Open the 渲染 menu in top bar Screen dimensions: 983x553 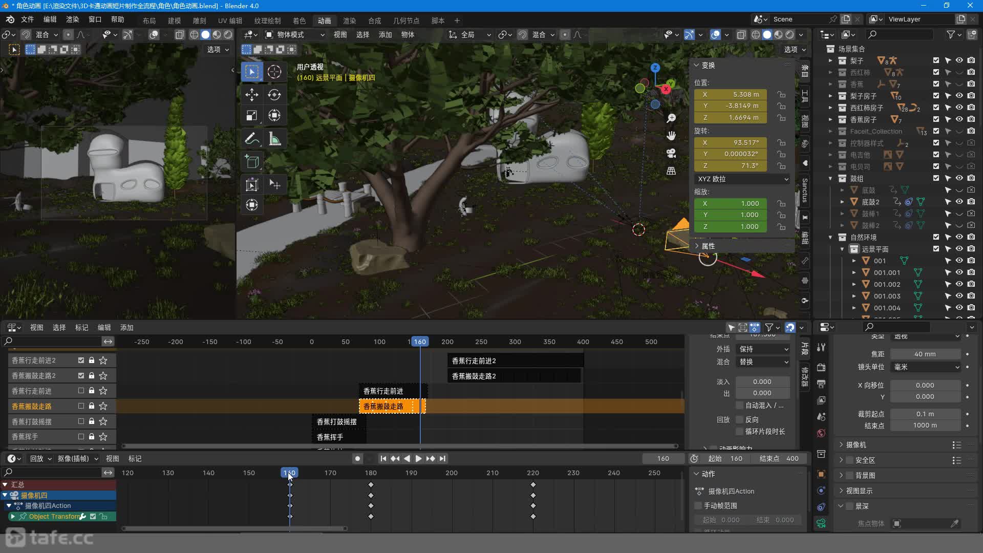click(x=72, y=19)
